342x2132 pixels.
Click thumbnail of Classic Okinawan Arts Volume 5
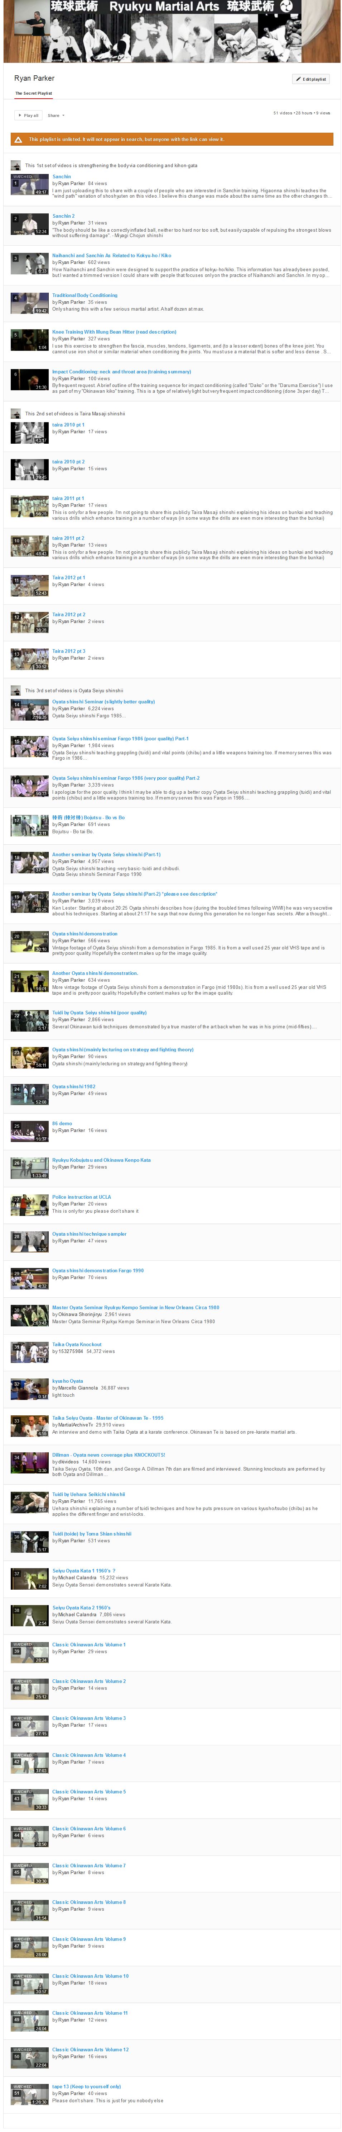tap(30, 1800)
